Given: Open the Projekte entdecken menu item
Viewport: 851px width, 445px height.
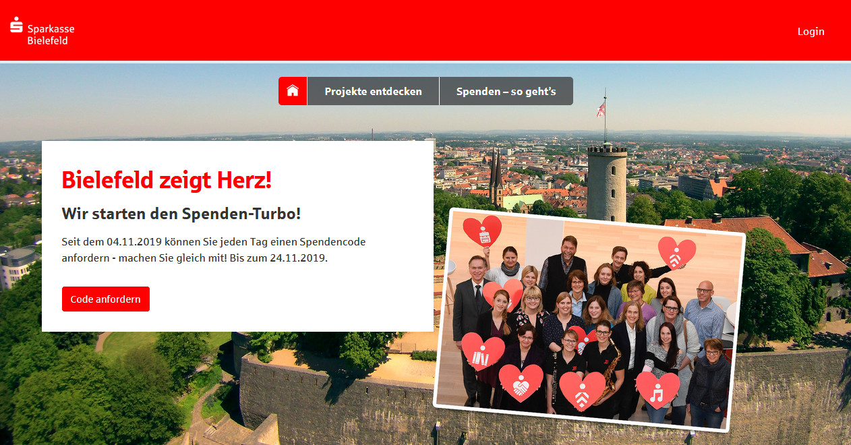Looking at the screenshot, I should (x=373, y=91).
